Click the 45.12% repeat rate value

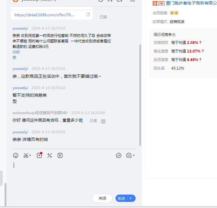pyautogui.click(x=178, y=68)
